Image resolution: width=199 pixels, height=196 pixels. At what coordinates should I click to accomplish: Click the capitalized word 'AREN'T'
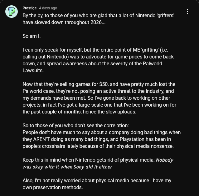pyautogui.click(x=41, y=139)
